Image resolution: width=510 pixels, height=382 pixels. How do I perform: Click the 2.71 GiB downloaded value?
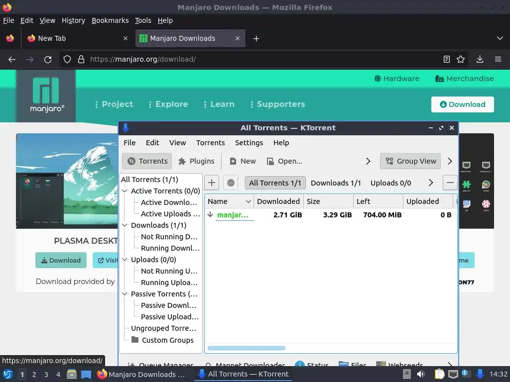coord(287,215)
